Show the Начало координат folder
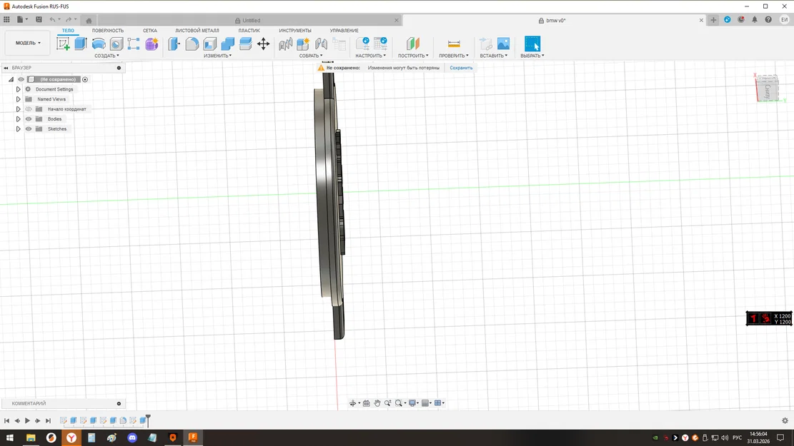This screenshot has width=794, height=446. point(29,109)
